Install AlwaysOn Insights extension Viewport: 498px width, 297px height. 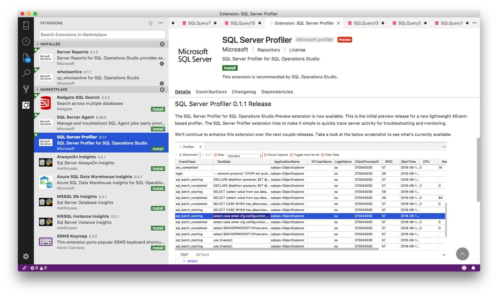pyautogui.click(x=158, y=169)
